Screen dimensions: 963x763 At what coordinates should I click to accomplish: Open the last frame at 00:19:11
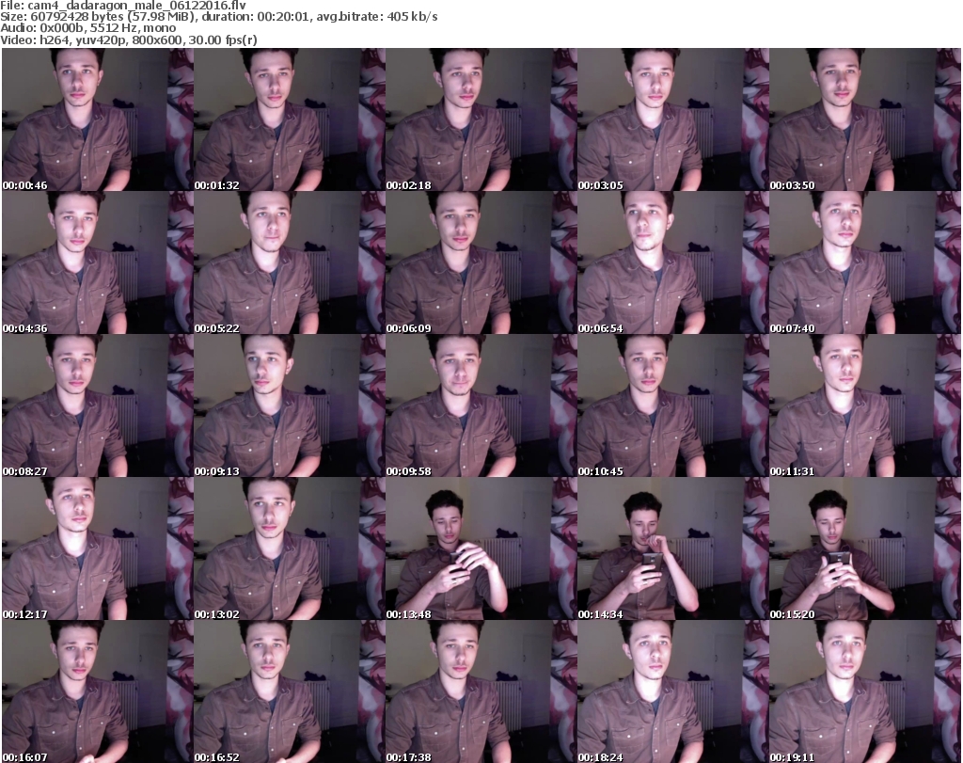point(864,691)
